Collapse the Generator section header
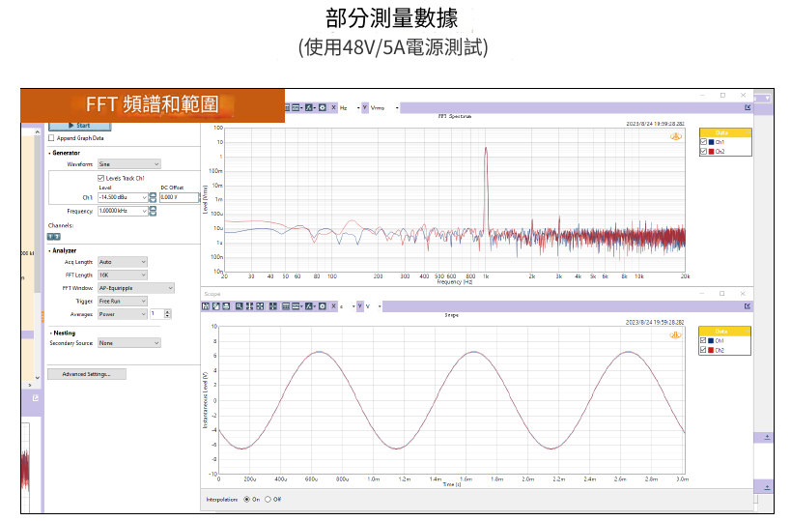The image size is (791, 521). 66,153
